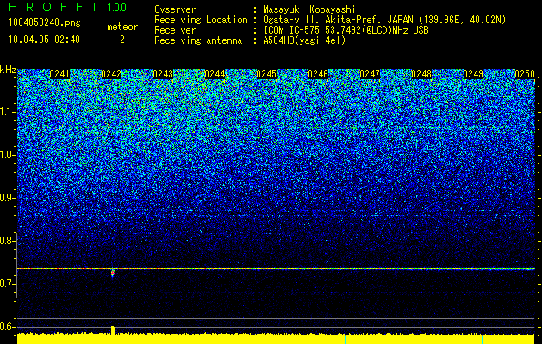Click the 1.1 kHz axis label
Image resolution: width=542 pixels, height=344 pixels.
(7, 112)
